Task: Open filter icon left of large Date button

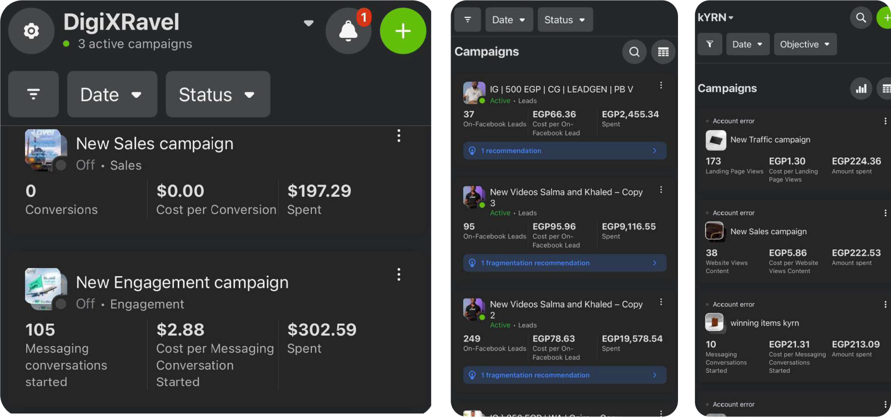Action: point(33,94)
